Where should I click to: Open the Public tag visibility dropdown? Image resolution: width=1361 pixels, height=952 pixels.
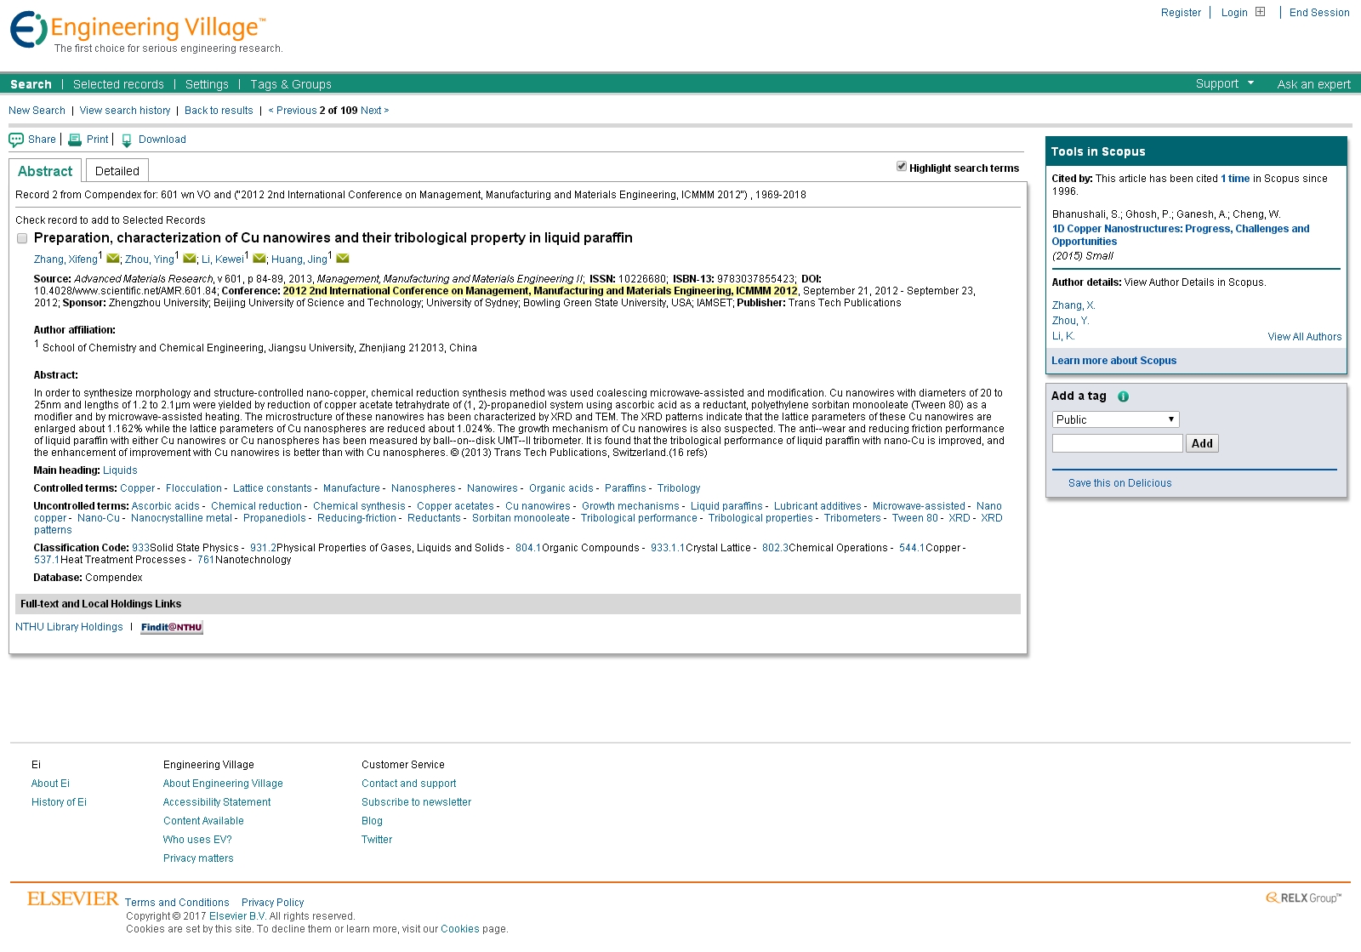tap(1115, 419)
